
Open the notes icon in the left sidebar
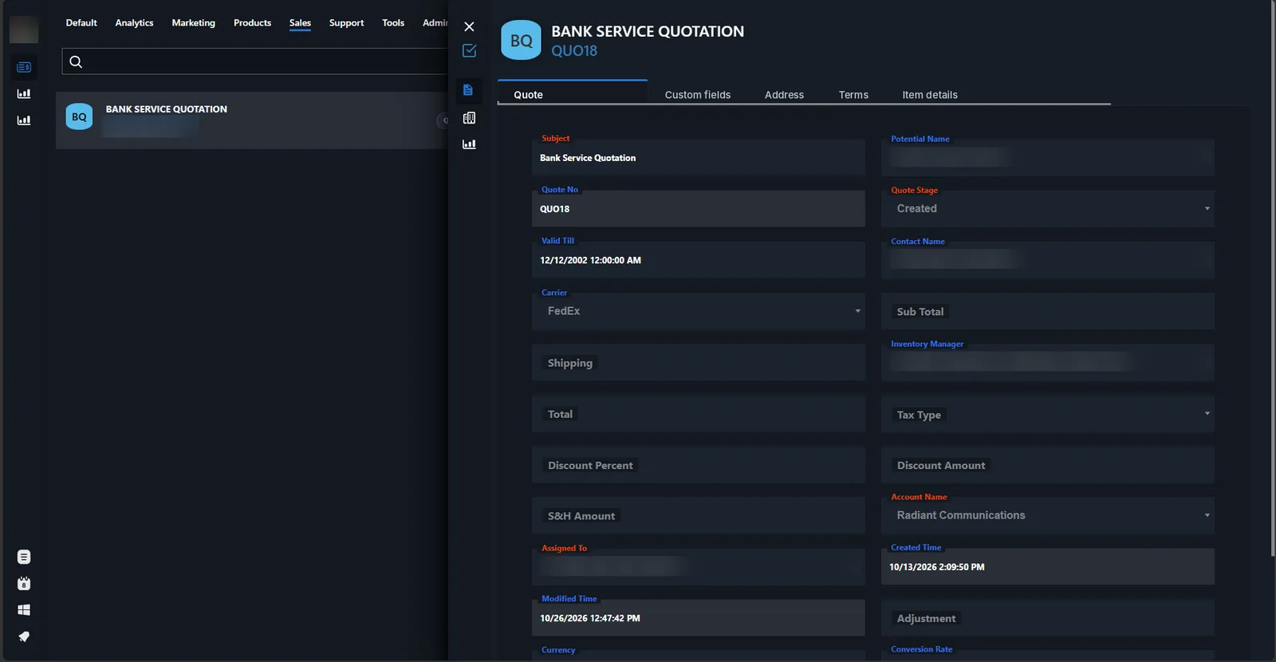click(x=24, y=557)
